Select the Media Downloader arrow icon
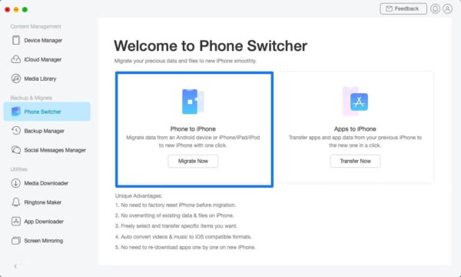This screenshot has height=277, width=461. tap(16, 183)
